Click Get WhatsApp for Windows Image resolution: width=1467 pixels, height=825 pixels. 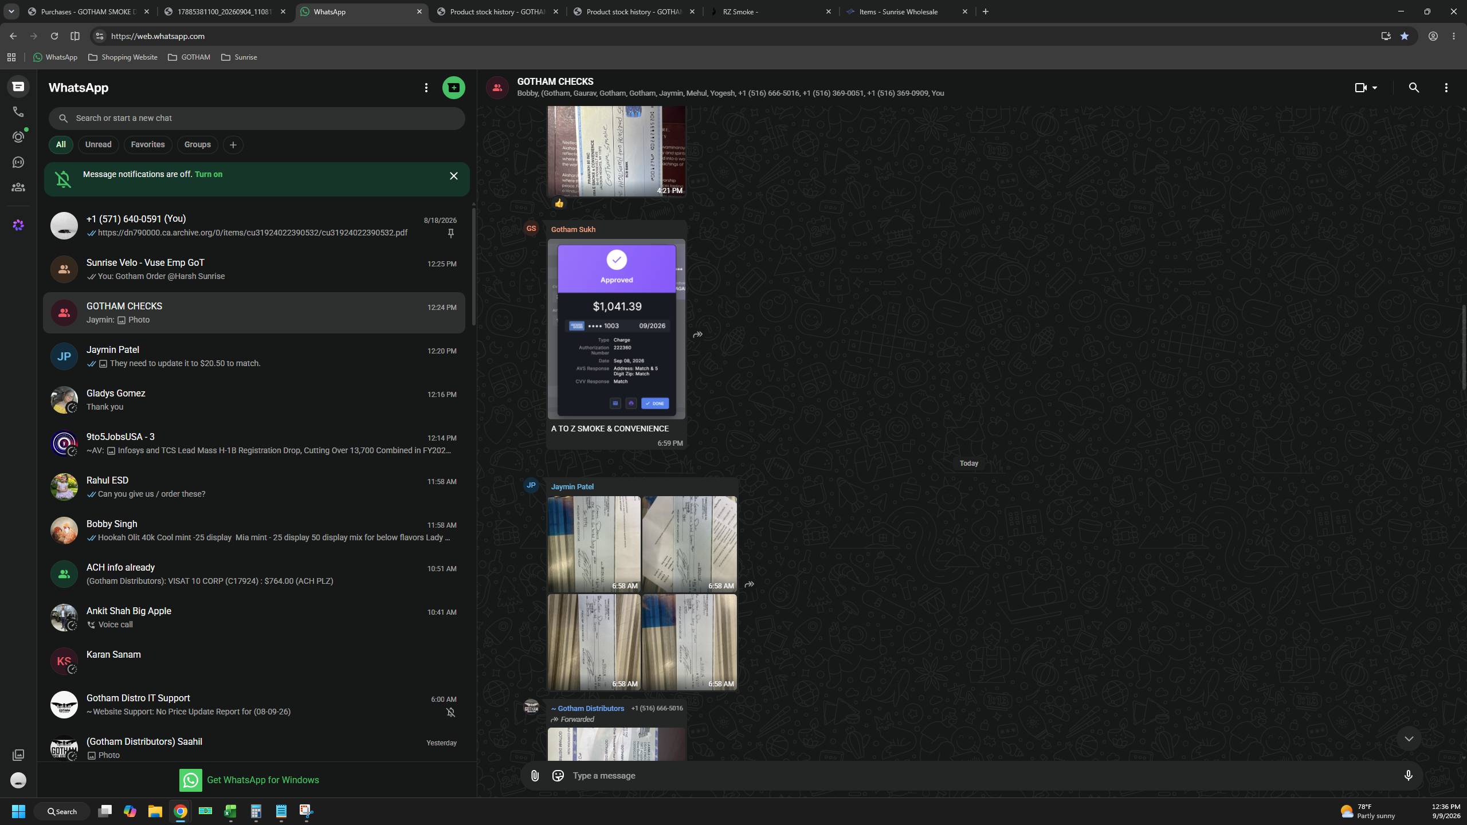click(249, 780)
